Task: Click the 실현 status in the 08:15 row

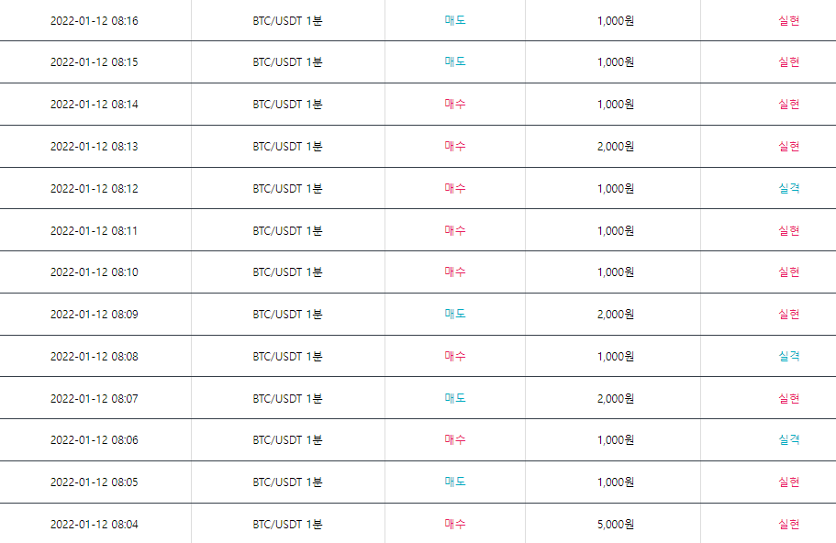Action: pos(789,61)
